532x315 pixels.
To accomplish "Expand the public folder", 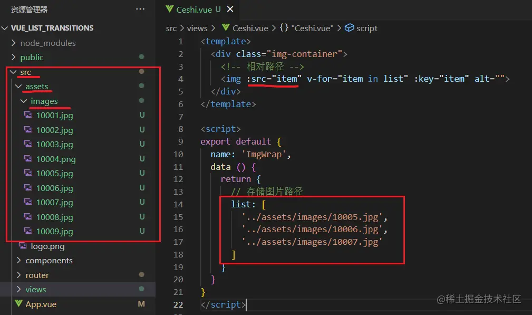I will [x=13, y=57].
